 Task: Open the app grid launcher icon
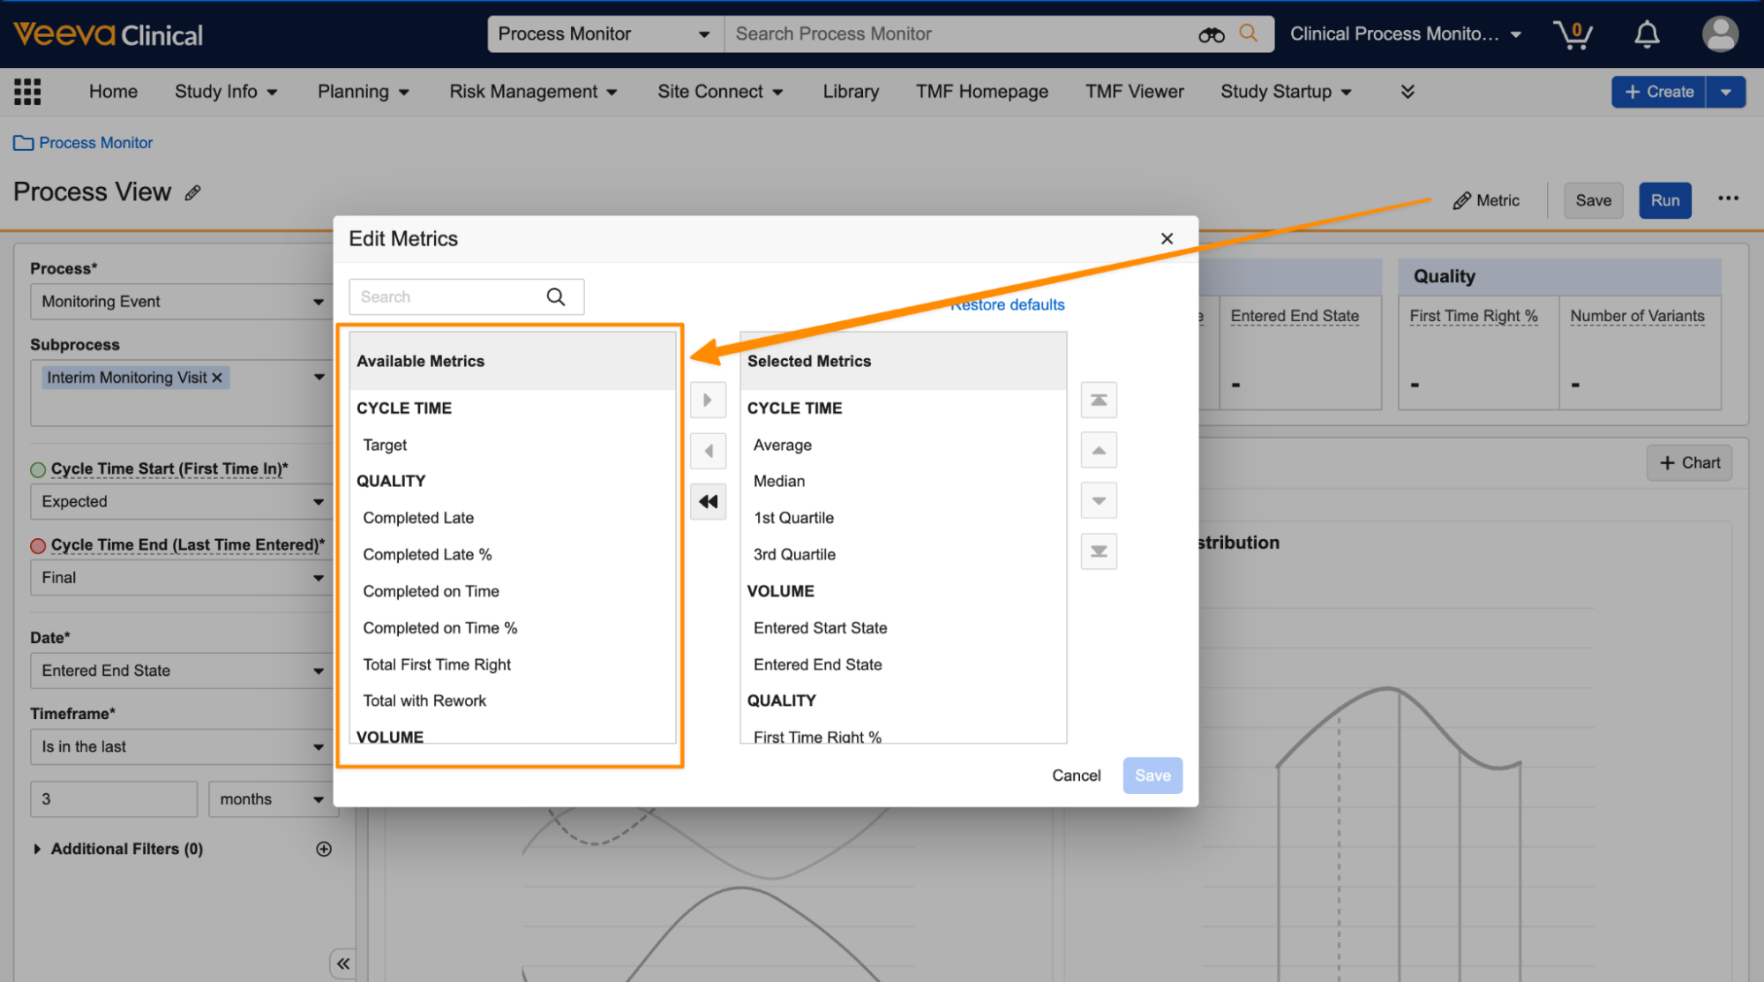[x=27, y=92]
